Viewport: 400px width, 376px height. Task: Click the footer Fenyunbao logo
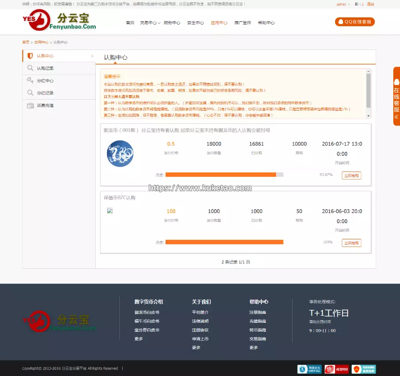[x=59, y=321]
